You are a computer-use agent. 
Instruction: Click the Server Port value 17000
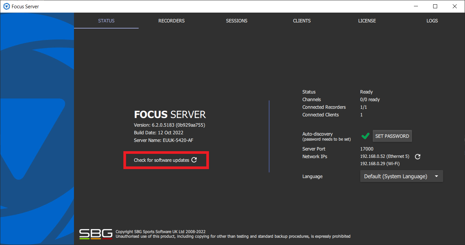(x=367, y=149)
